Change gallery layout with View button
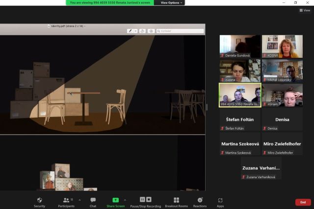 coord(306,10)
